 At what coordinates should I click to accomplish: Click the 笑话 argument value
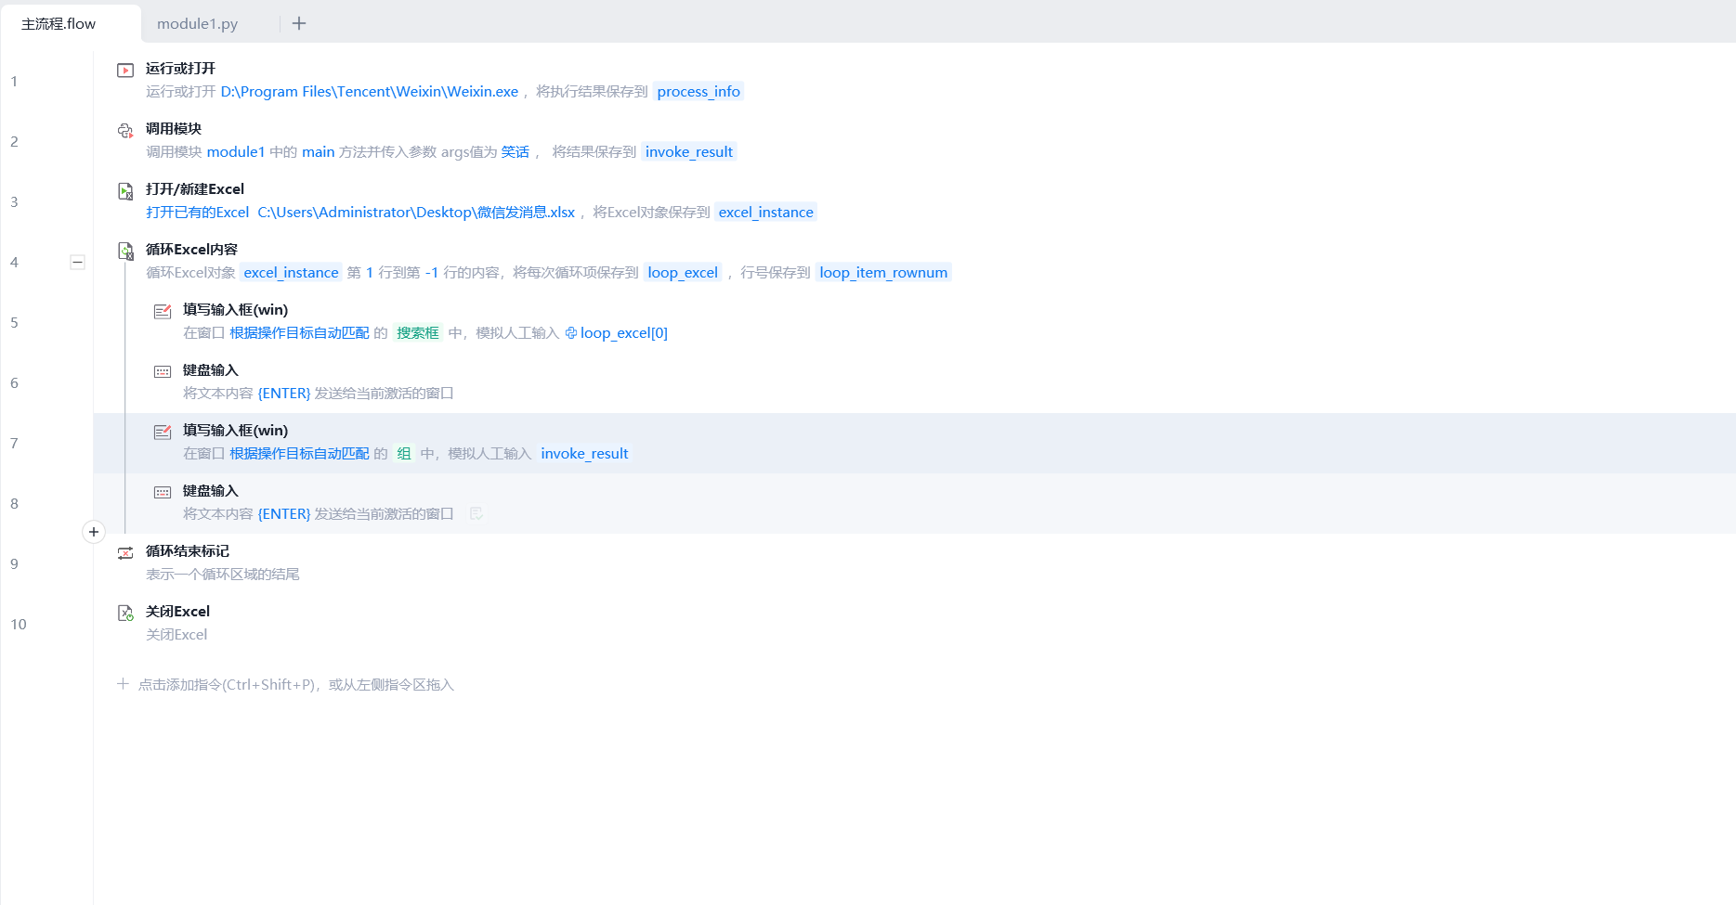tap(516, 151)
